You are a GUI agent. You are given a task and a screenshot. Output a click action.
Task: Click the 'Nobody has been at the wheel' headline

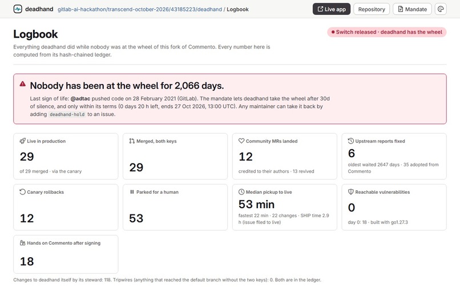pos(127,86)
